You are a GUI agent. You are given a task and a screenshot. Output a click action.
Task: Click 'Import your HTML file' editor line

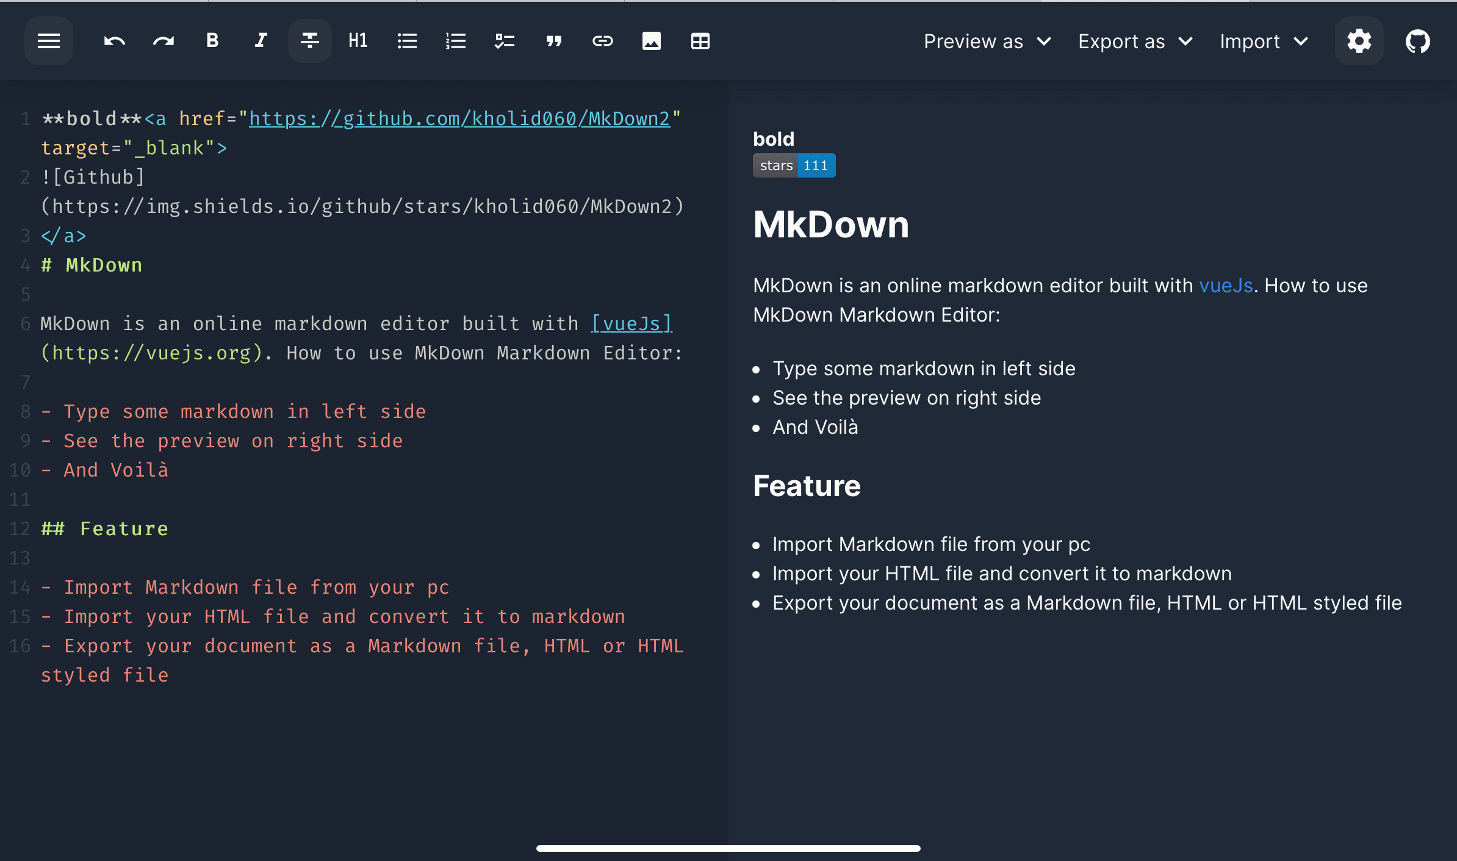click(x=333, y=616)
